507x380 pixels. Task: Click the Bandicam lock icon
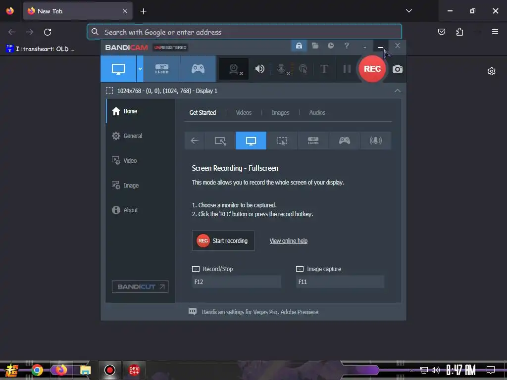pyautogui.click(x=299, y=46)
